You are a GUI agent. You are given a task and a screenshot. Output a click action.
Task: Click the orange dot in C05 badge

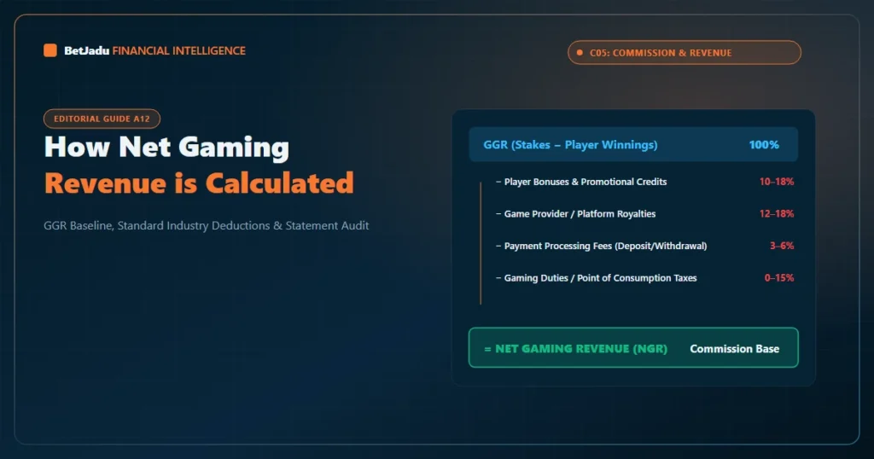580,53
